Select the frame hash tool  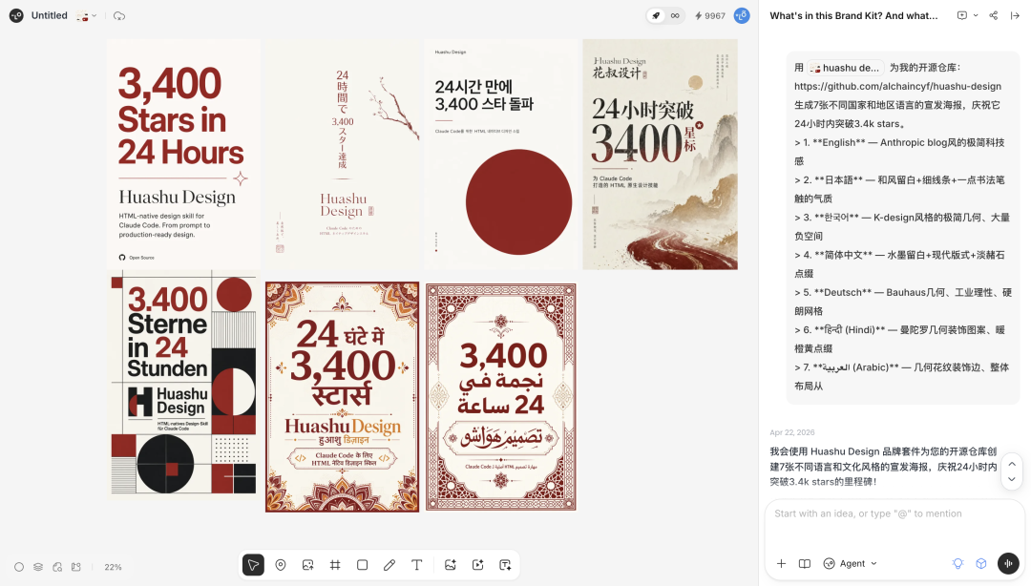click(x=335, y=565)
